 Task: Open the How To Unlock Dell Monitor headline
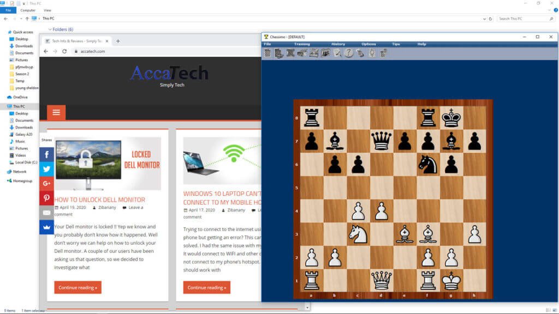tap(100, 200)
